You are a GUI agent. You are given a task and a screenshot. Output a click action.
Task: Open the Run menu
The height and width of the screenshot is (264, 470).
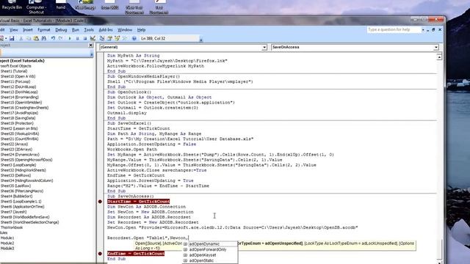point(76,30)
